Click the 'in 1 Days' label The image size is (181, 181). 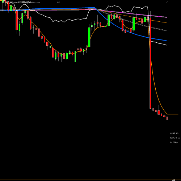click(x=174, y=142)
